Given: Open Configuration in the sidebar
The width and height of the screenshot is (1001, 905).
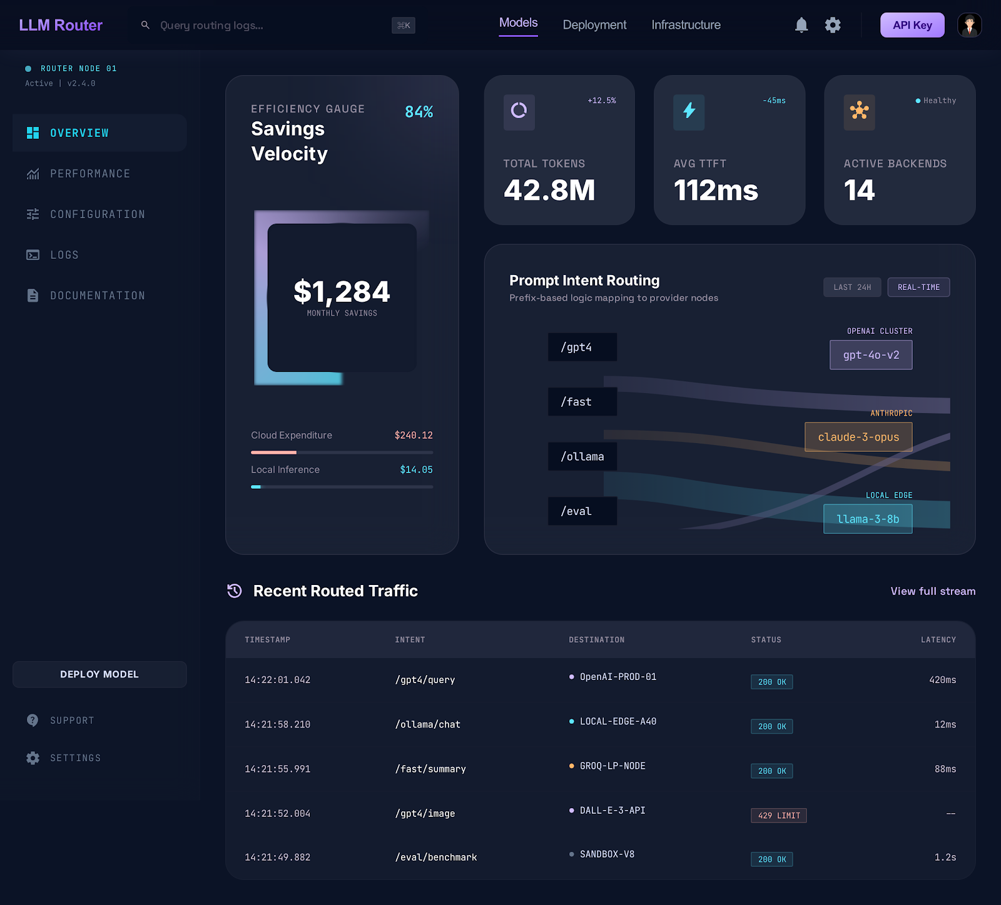Looking at the screenshot, I should pos(97,214).
